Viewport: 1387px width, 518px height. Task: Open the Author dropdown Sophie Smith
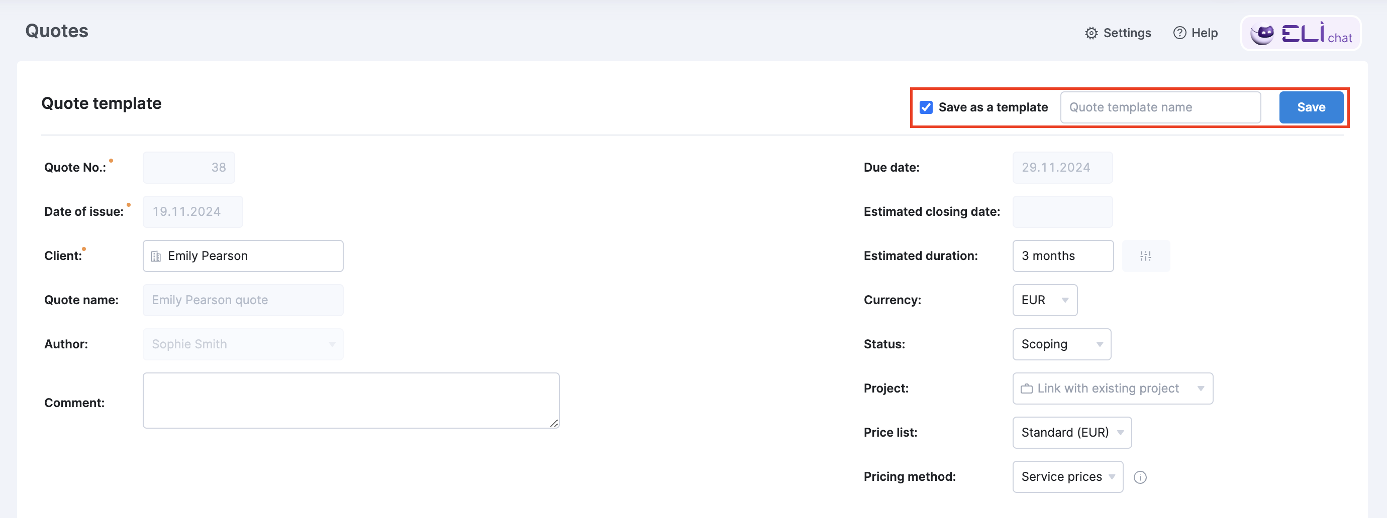(243, 344)
